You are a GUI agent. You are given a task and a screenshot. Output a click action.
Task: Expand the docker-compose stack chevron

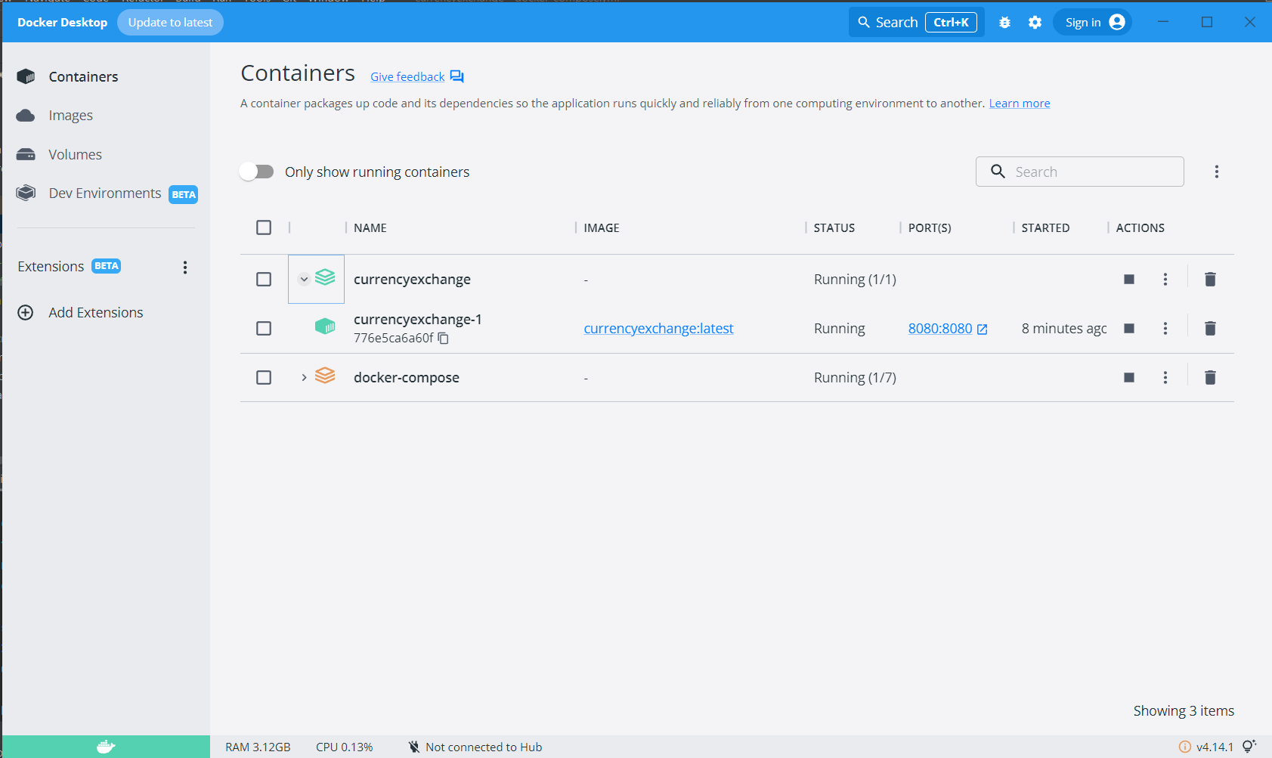click(304, 377)
